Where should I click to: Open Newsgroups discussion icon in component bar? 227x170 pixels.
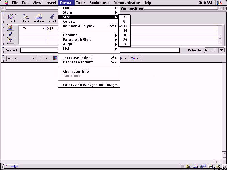[x=203, y=167]
